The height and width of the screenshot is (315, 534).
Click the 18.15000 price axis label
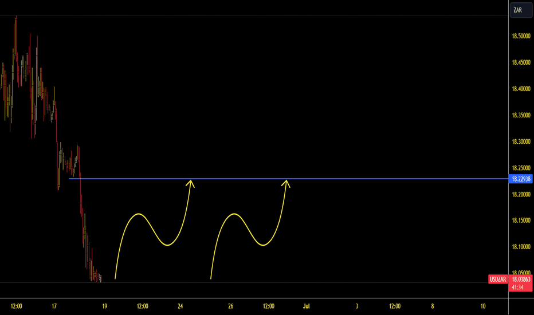point(521,220)
